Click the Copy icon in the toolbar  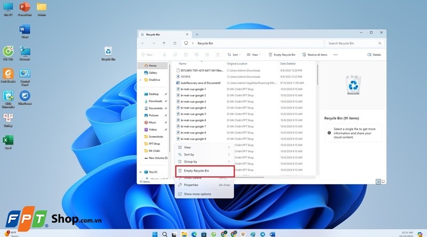(x=175, y=55)
